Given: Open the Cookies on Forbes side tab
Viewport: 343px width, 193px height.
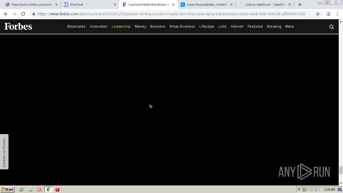Looking at the screenshot, I should (4, 152).
